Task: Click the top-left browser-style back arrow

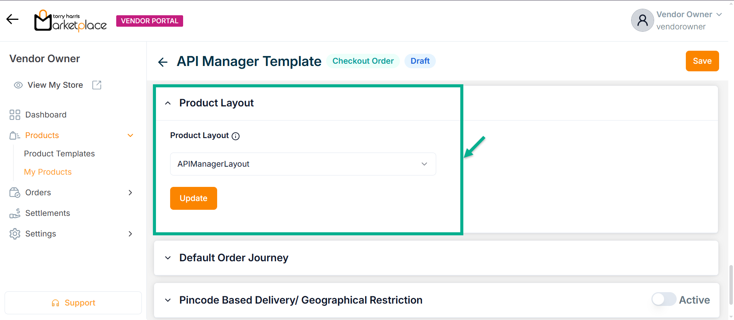Action: pos(12,19)
